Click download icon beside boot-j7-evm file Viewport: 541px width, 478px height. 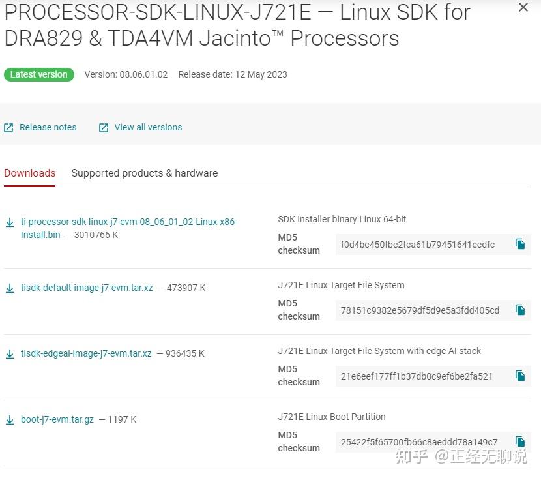coord(10,420)
